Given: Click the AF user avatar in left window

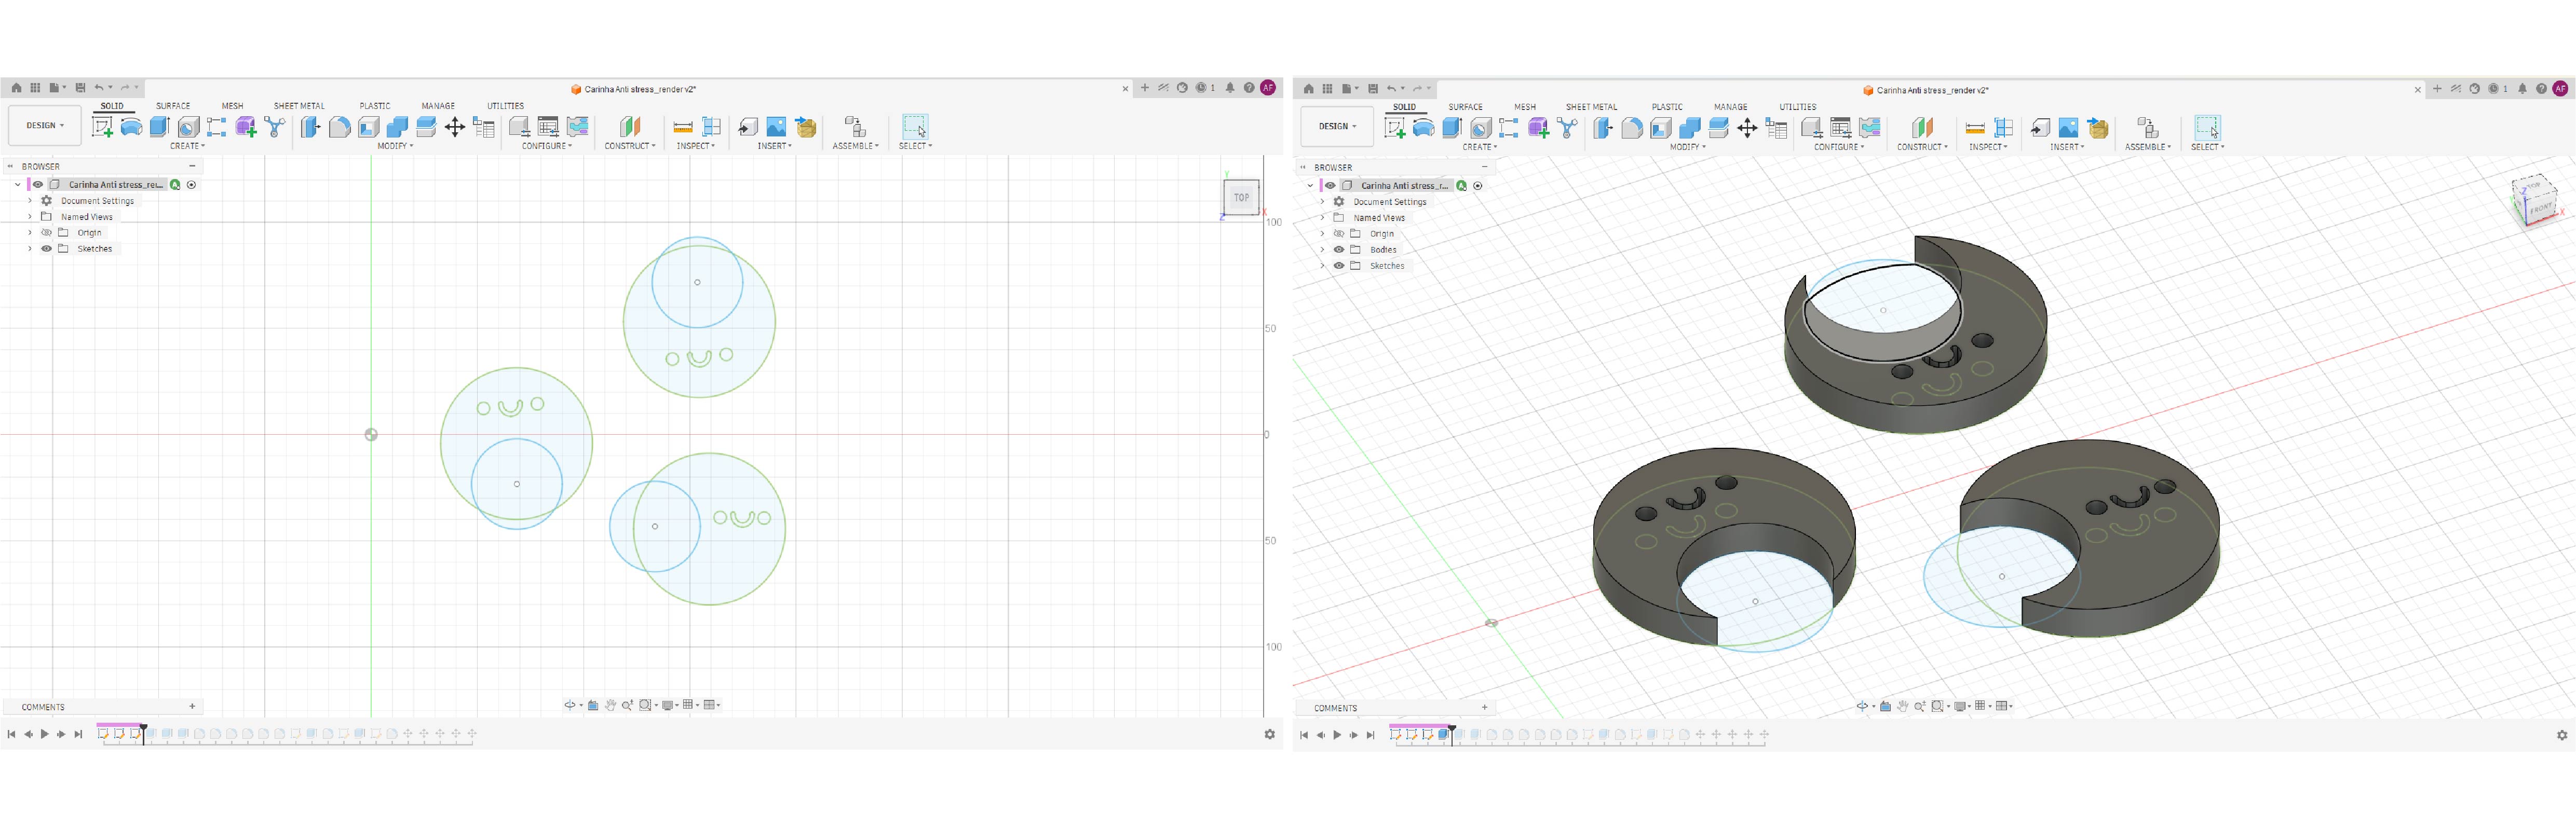Looking at the screenshot, I should pyautogui.click(x=1268, y=88).
